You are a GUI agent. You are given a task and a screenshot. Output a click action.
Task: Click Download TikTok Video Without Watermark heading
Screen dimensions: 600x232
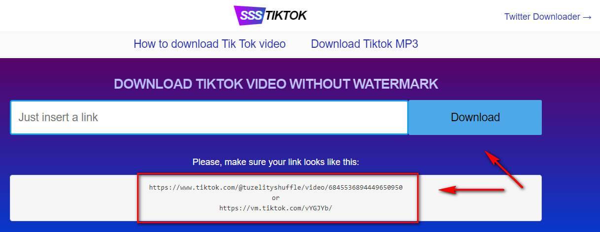pos(276,83)
